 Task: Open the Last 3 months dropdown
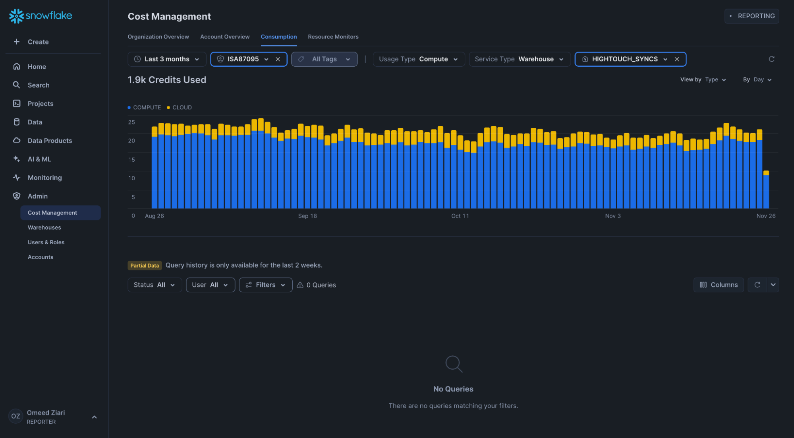click(x=167, y=59)
